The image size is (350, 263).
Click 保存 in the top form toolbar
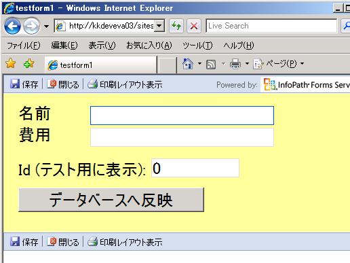[24, 84]
